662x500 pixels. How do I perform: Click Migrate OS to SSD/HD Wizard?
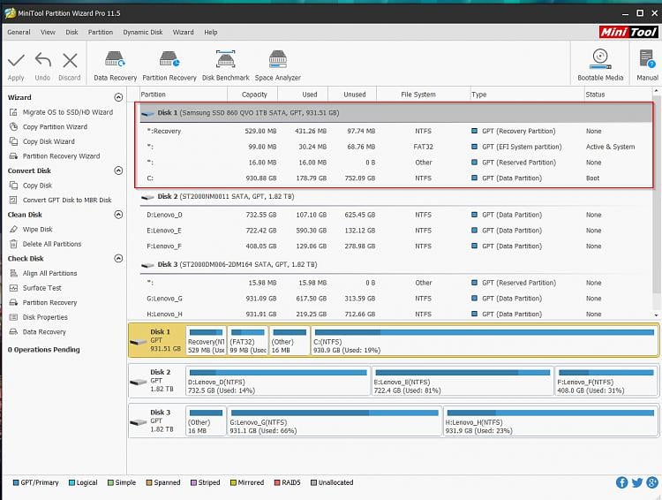(67, 112)
